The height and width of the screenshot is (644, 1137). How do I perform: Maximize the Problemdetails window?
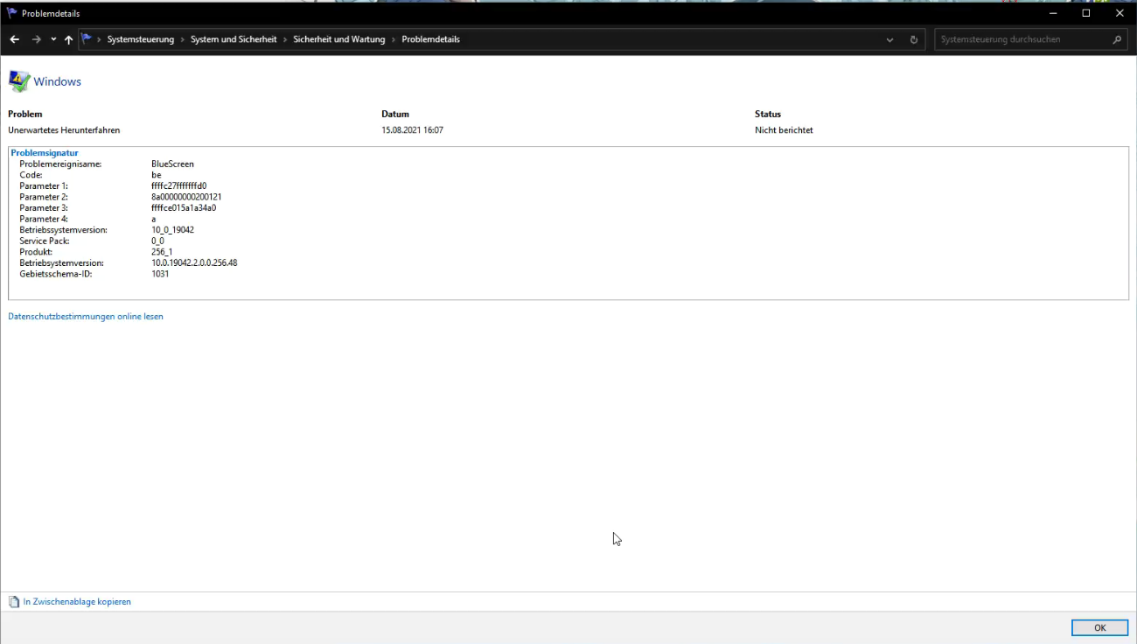pos(1086,13)
